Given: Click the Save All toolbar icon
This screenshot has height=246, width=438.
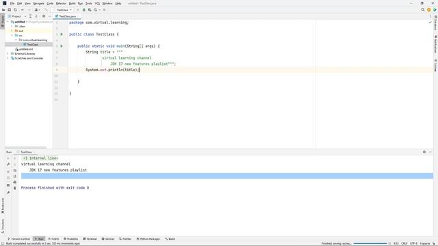Looking at the screenshot, I should pyautogui.click(x=9, y=10).
